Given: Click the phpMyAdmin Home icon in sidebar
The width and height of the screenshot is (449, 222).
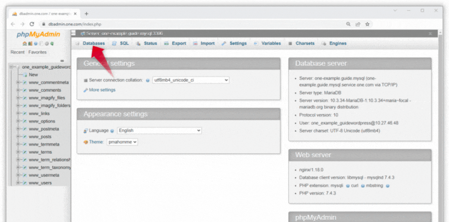Looking at the screenshot, I should point(25,44).
